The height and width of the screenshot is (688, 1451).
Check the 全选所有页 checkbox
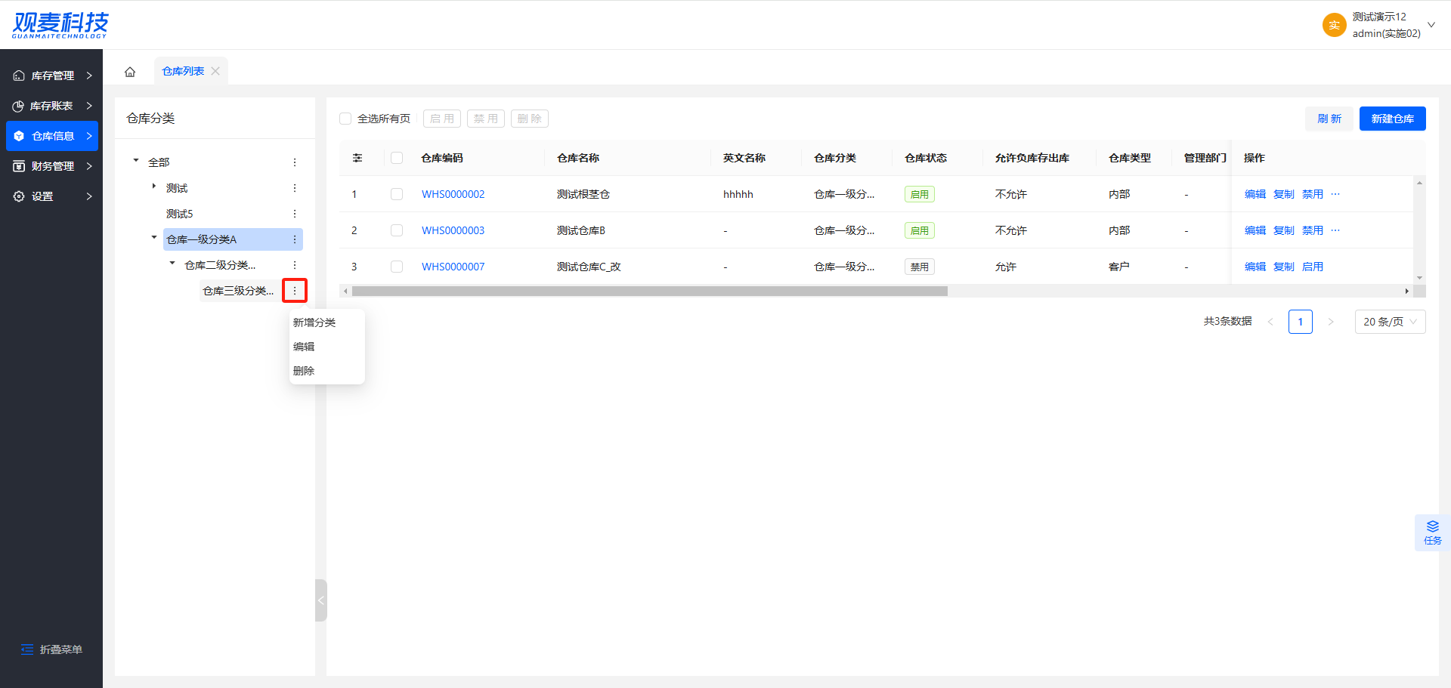point(345,119)
